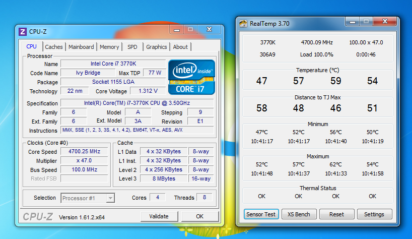412x239 pixels.
Task: Click minimum temperature '56°C'
Action: 336,132
